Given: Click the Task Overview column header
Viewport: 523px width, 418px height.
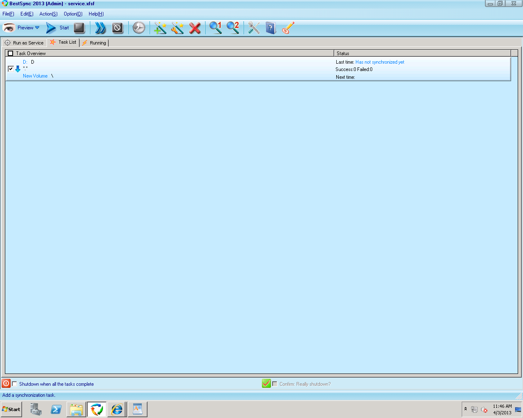Looking at the screenshot, I should tap(170, 53).
